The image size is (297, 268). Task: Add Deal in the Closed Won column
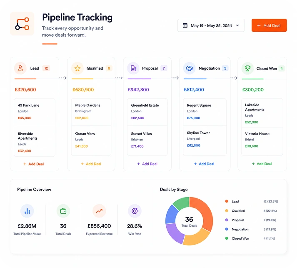(x=262, y=163)
